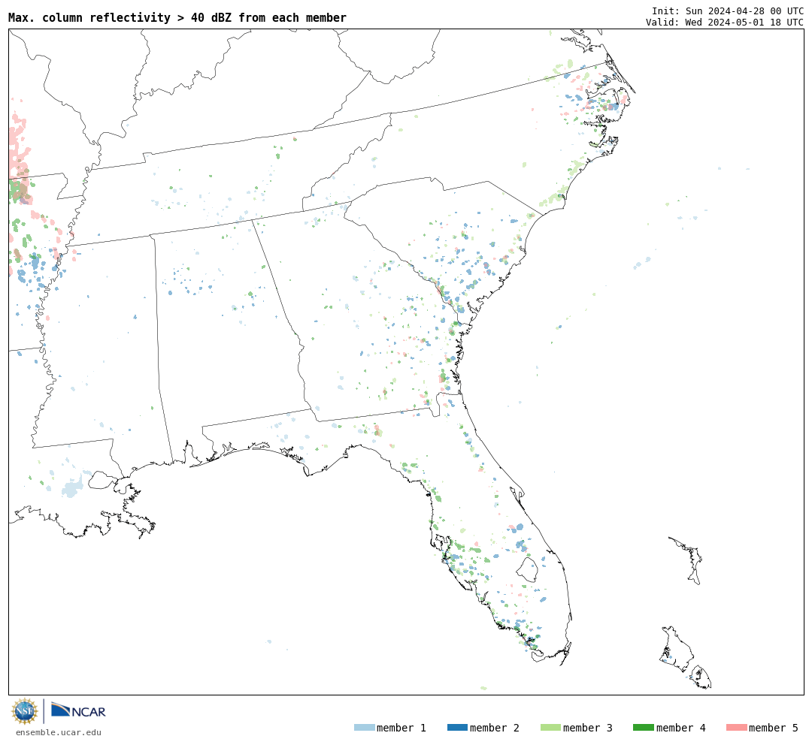Select the 'member 4' legend label
This screenshot has height=742, width=812.
coord(681,728)
